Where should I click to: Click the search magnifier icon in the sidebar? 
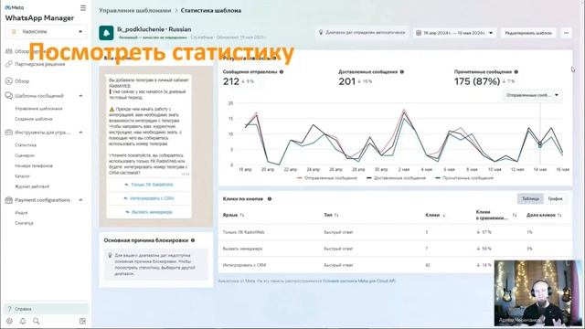click(37, 321)
